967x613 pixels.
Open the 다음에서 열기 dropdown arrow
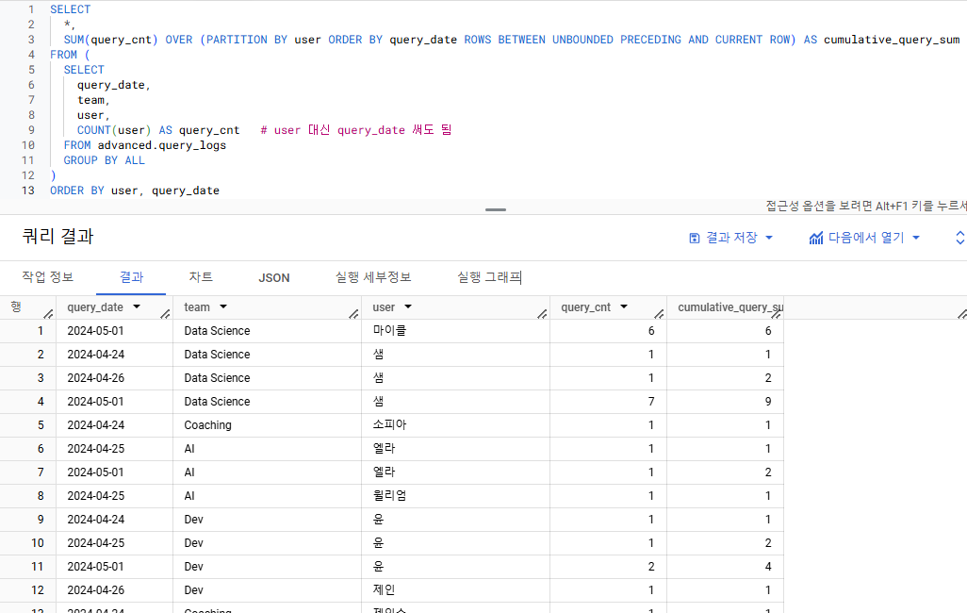click(x=916, y=238)
